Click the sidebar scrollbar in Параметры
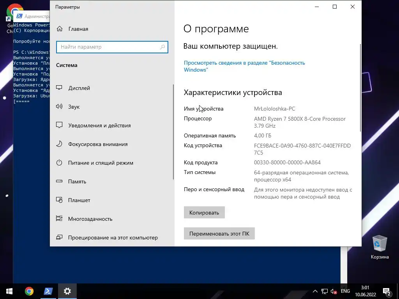Image resolution: width=399 pixels, height=299 pixels. [173, 132]
